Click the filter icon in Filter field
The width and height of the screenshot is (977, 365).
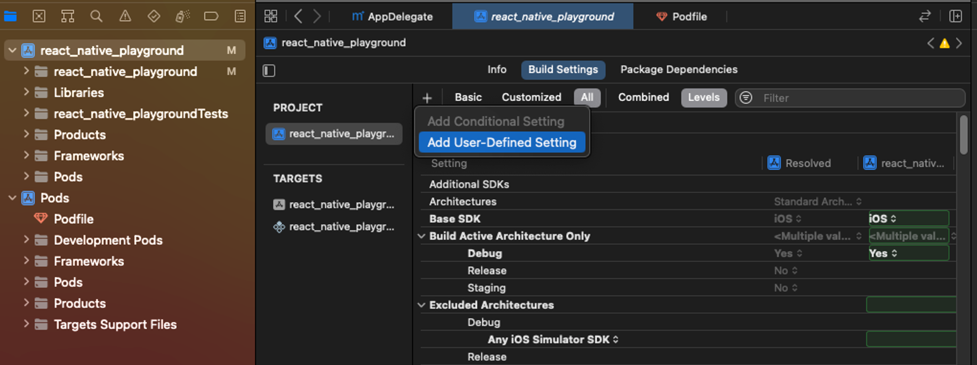tap(746, 98)
